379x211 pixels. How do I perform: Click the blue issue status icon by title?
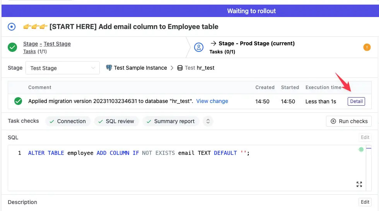point(12,27)
